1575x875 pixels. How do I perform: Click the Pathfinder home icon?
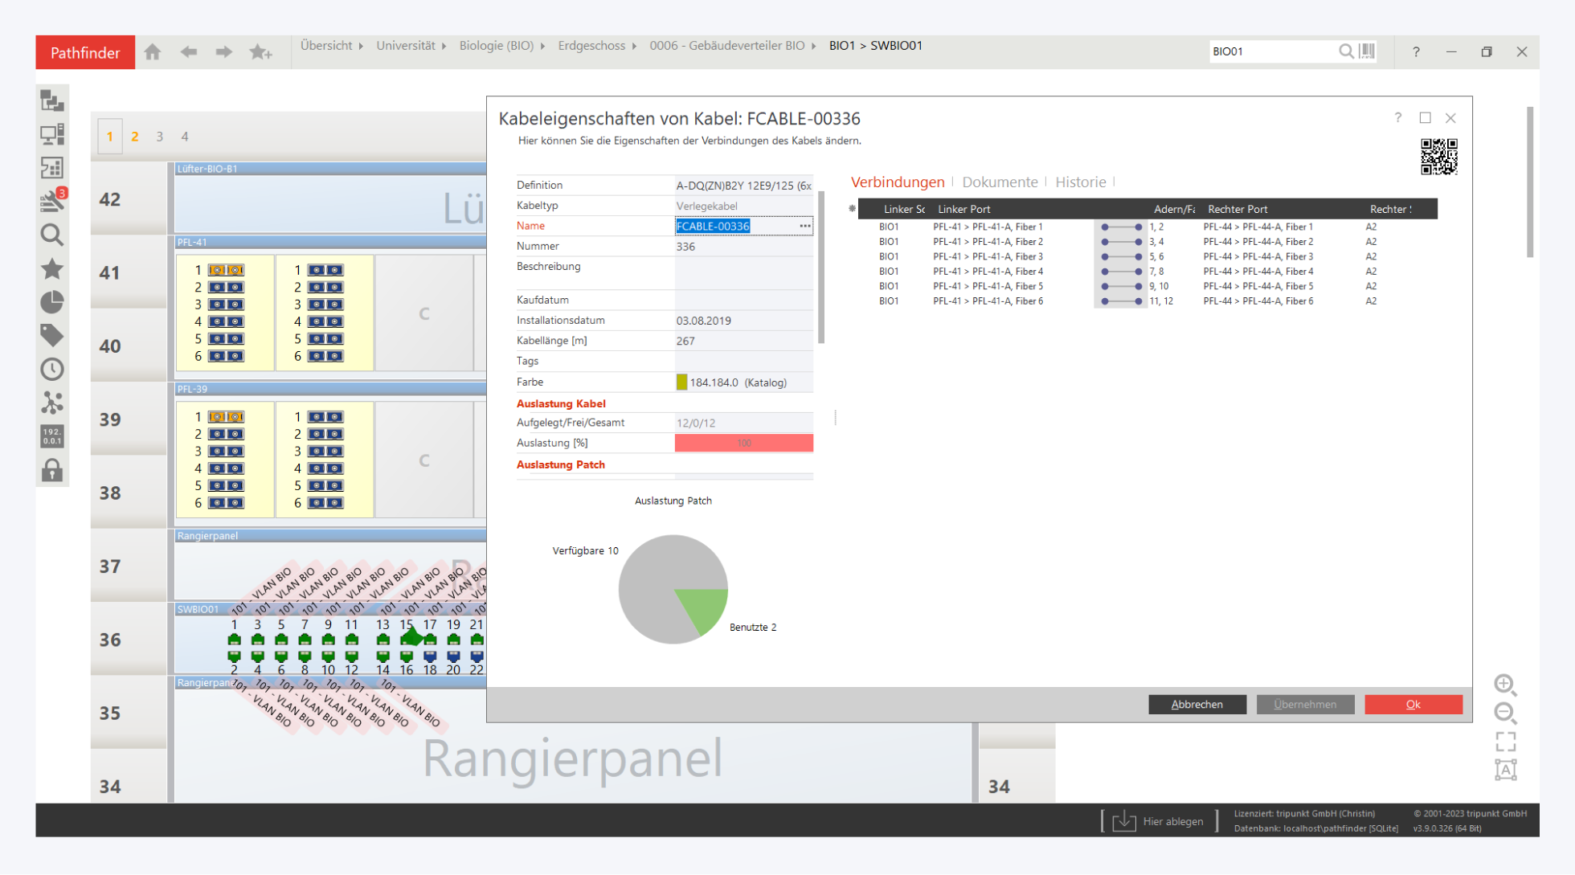(153, 52)
